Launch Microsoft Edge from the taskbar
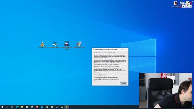 [x=17, y=107]
